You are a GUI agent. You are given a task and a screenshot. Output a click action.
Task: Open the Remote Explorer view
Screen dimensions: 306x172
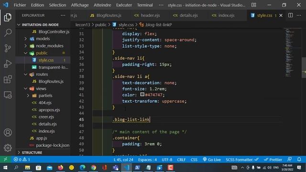coord(8,95)
